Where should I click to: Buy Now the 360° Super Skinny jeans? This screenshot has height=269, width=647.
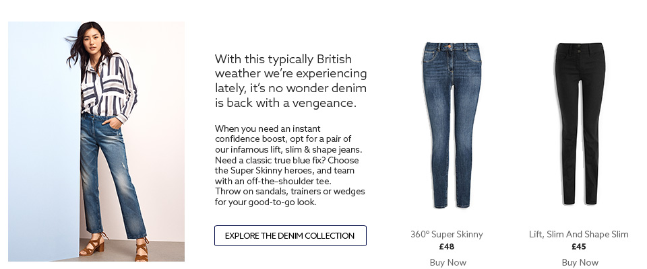point(448,262)
